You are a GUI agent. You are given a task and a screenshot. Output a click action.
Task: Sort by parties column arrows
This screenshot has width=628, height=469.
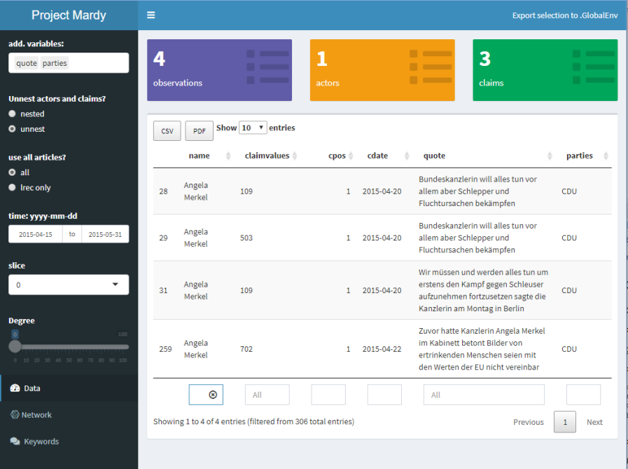tap(606, 156)
